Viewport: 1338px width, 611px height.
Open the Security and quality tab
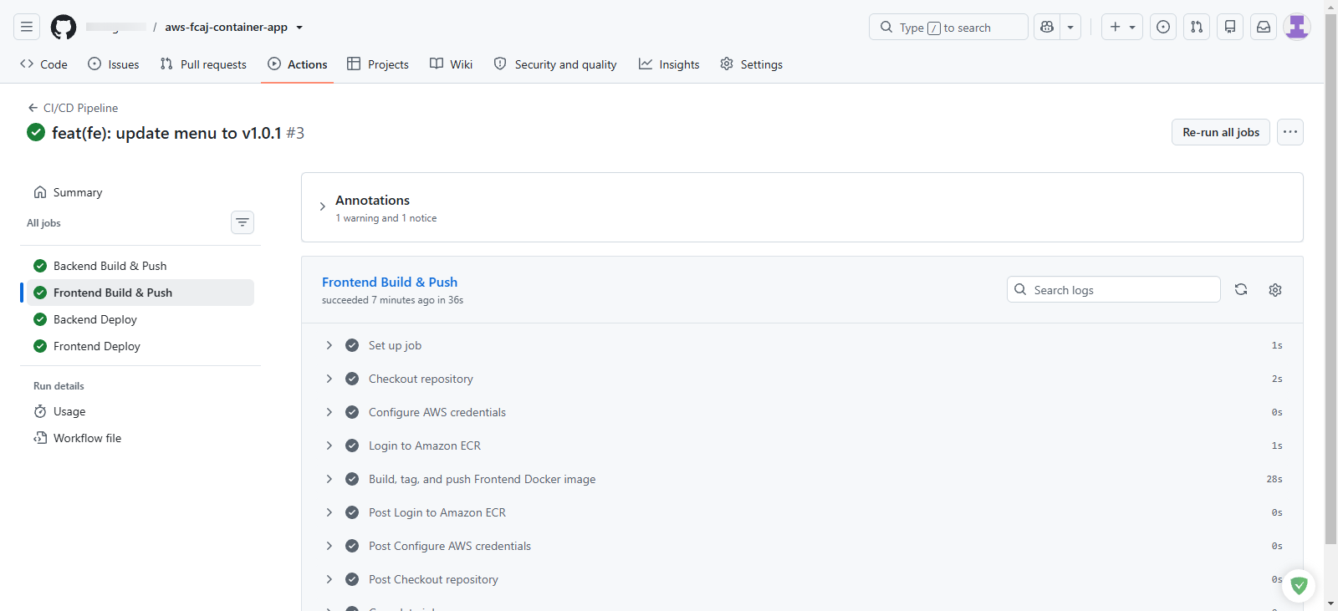click(x=555, y=64)
